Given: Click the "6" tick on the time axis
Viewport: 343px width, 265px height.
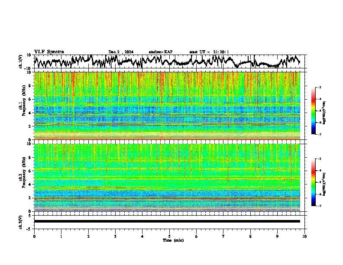Looking at the screenshot, I should pyautogui.click(x=197, y=236).
